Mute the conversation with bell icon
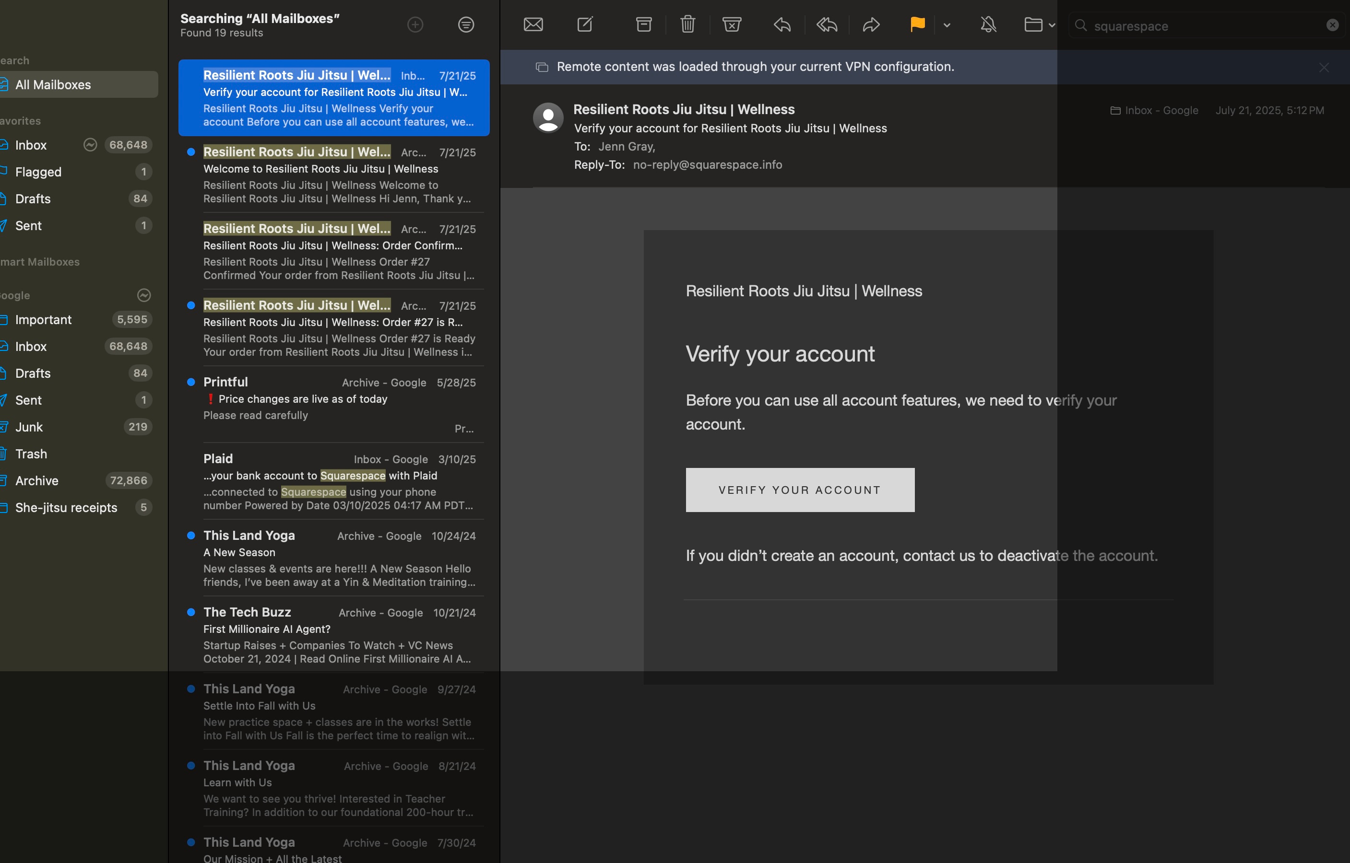This screenshot has height=863, width=1350. tap(988, 24)
